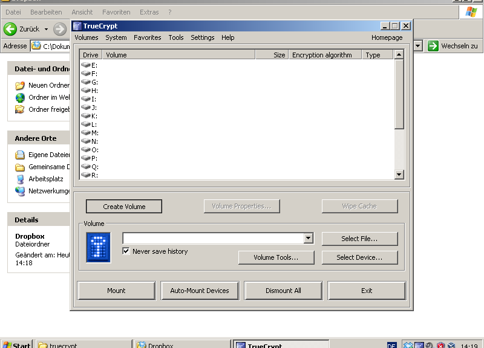The image size is (484, 348).
Task: Open the Volumes menu
Action: tap(87, 37)
